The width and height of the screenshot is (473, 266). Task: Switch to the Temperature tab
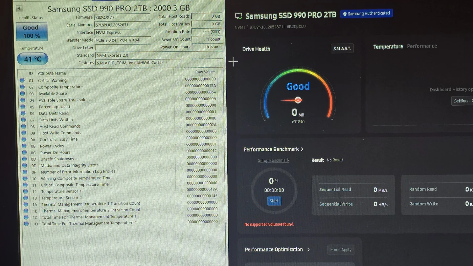coord(388,47)
